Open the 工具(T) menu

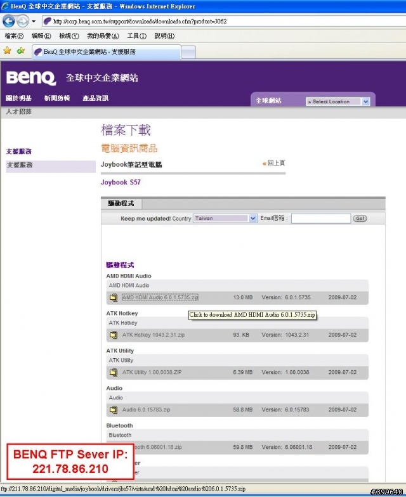[137, 35]
